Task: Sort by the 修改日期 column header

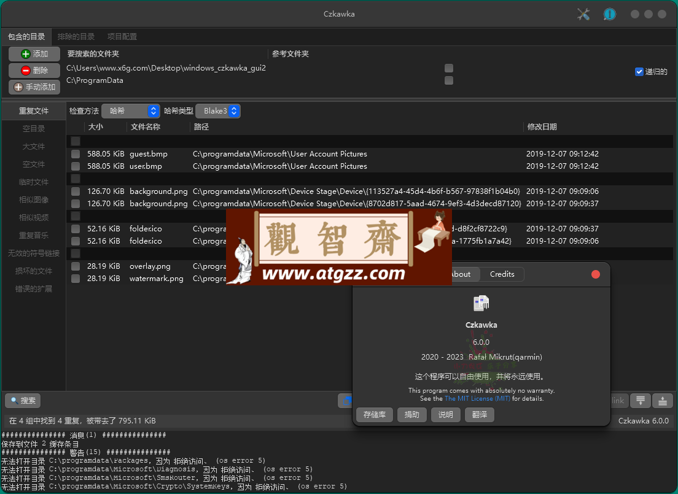Action: tap(542, 127)
